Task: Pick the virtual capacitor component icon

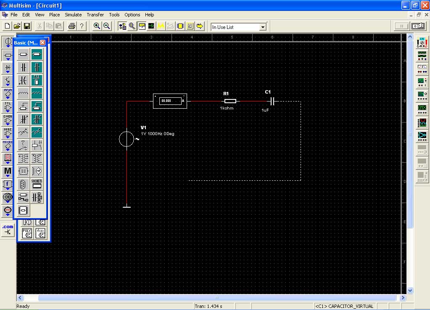Action: [x=37, y=67]
